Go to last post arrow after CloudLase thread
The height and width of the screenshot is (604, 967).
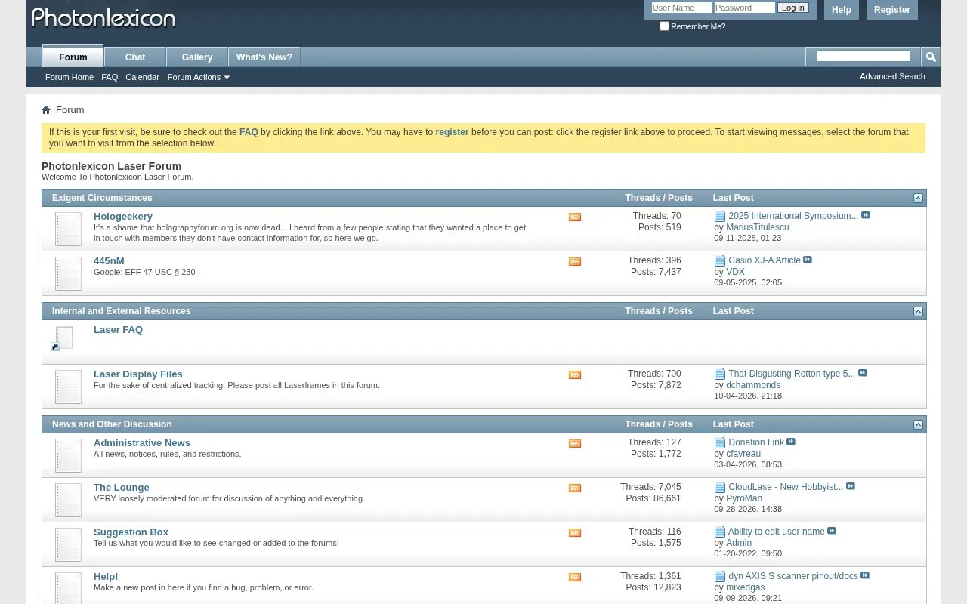coord(851,486)
